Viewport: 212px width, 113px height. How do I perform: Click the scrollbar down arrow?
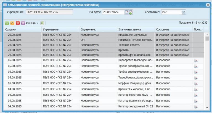pyautogui.click(x=207, y=108)
